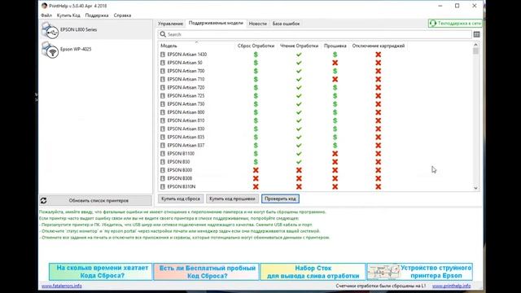Open the Купить Код menu

[68, 15]
